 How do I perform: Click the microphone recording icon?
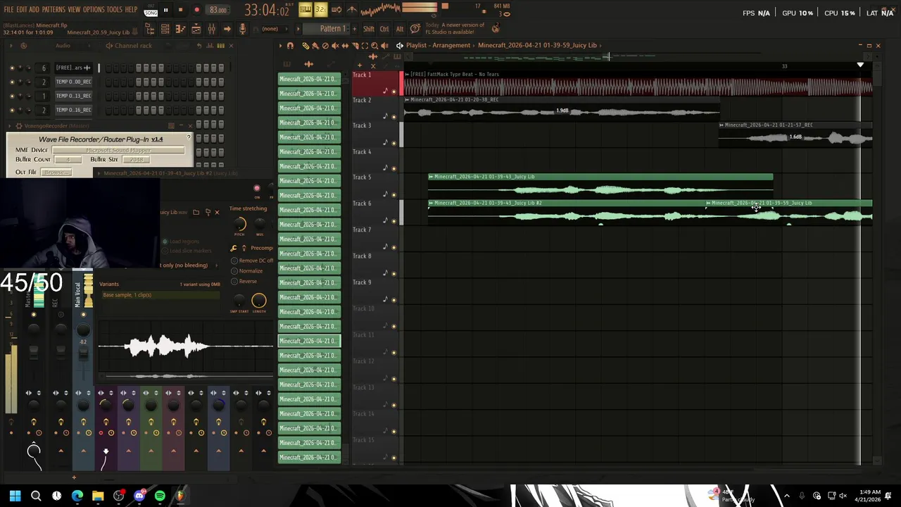click(x=242, y=29)
